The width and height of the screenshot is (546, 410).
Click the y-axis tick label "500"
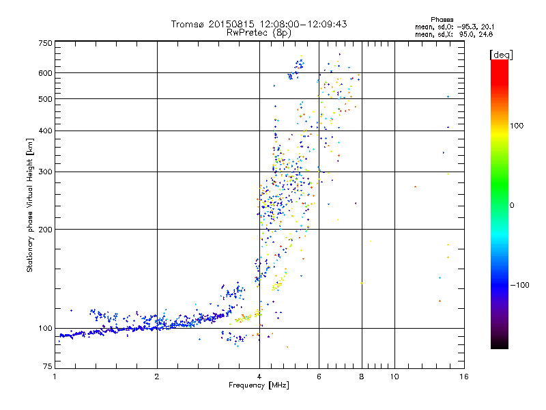45,99
